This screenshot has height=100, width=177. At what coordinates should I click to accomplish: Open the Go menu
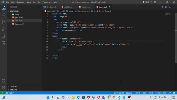(x=34, y=2)
